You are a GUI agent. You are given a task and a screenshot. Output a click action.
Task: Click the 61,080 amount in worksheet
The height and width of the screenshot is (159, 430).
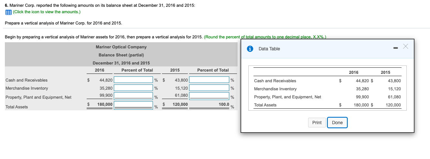tap(181, 95)
